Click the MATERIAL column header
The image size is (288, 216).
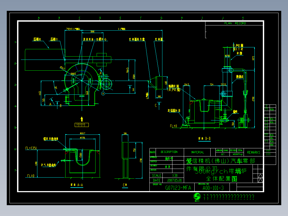(x=198, y=152)
